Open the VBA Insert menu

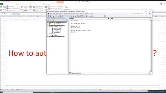pos(61,14)
